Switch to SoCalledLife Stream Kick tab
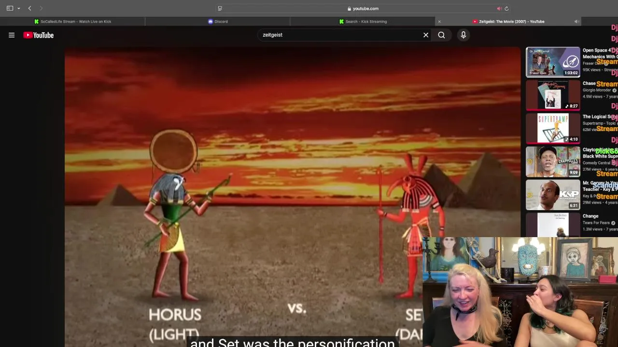The image size is (618, 347). click(72, 21)
